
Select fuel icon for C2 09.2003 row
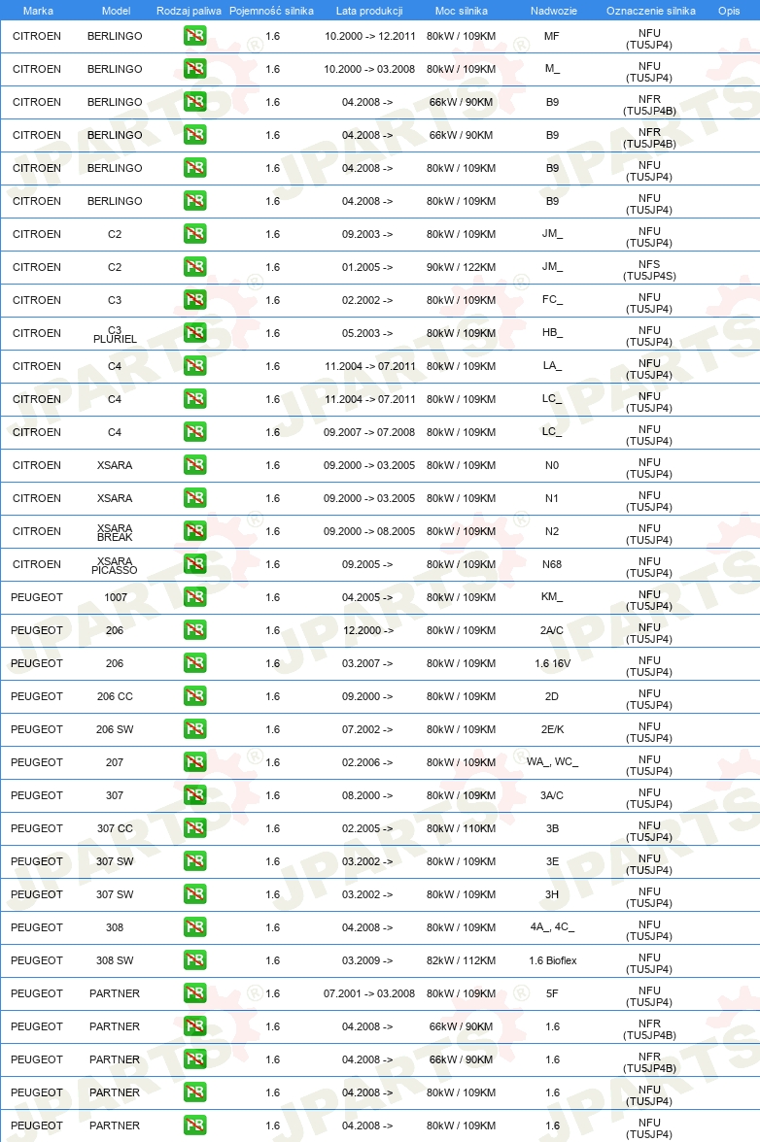click(194, 234)
